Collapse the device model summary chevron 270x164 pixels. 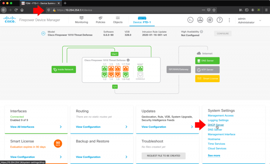(43, 33)
